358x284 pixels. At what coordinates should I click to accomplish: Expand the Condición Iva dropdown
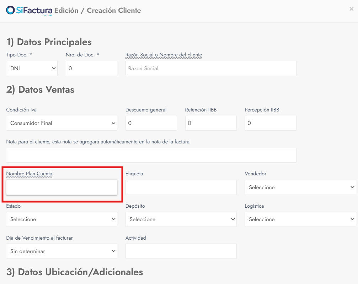(62, 123)
